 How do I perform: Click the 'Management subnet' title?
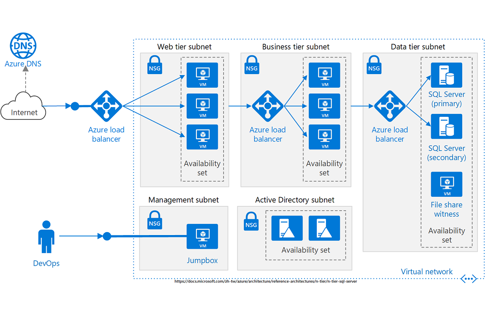click(183, 200)
